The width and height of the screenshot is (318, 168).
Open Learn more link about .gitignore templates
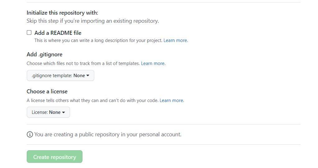153,63
